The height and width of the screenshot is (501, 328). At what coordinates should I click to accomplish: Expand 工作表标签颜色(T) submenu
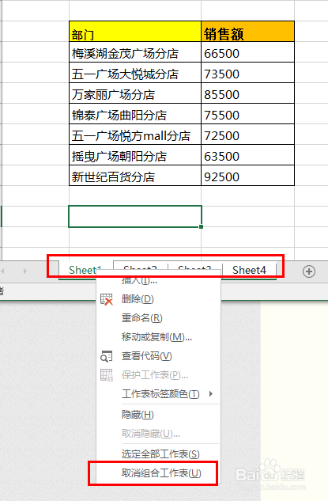pyautogui.click(x=158, y=394)
